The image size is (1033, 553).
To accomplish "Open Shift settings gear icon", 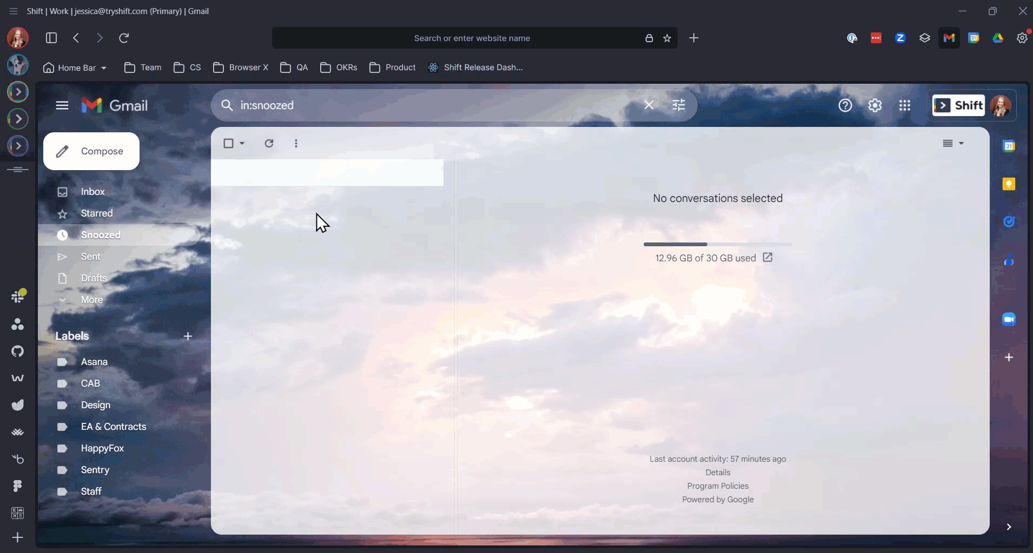I will click(x=1022, y=38).
